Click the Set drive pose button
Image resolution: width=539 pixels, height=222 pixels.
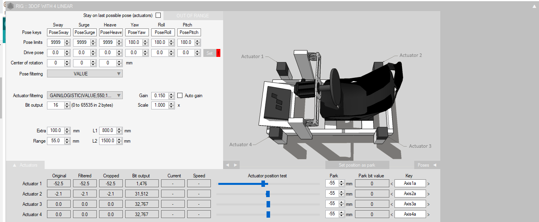209,53
